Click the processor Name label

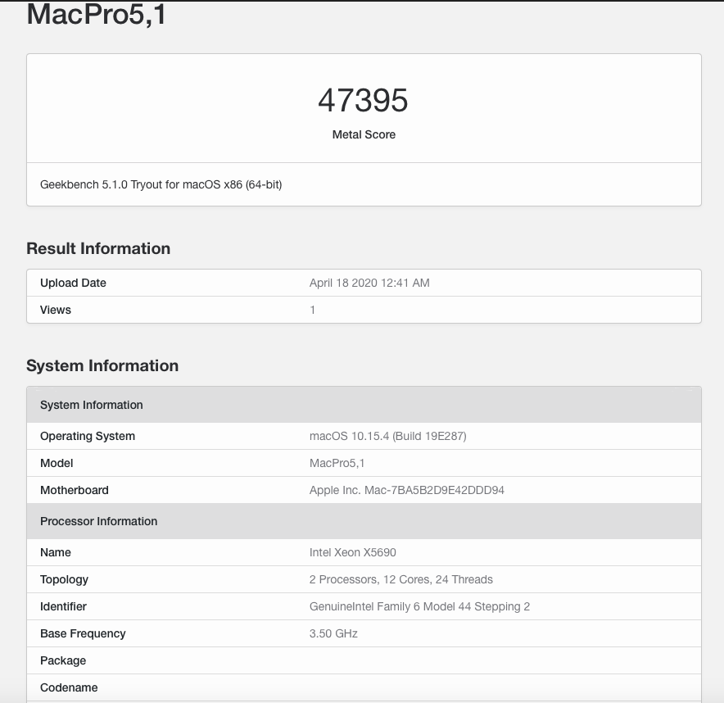click(56, 552)
